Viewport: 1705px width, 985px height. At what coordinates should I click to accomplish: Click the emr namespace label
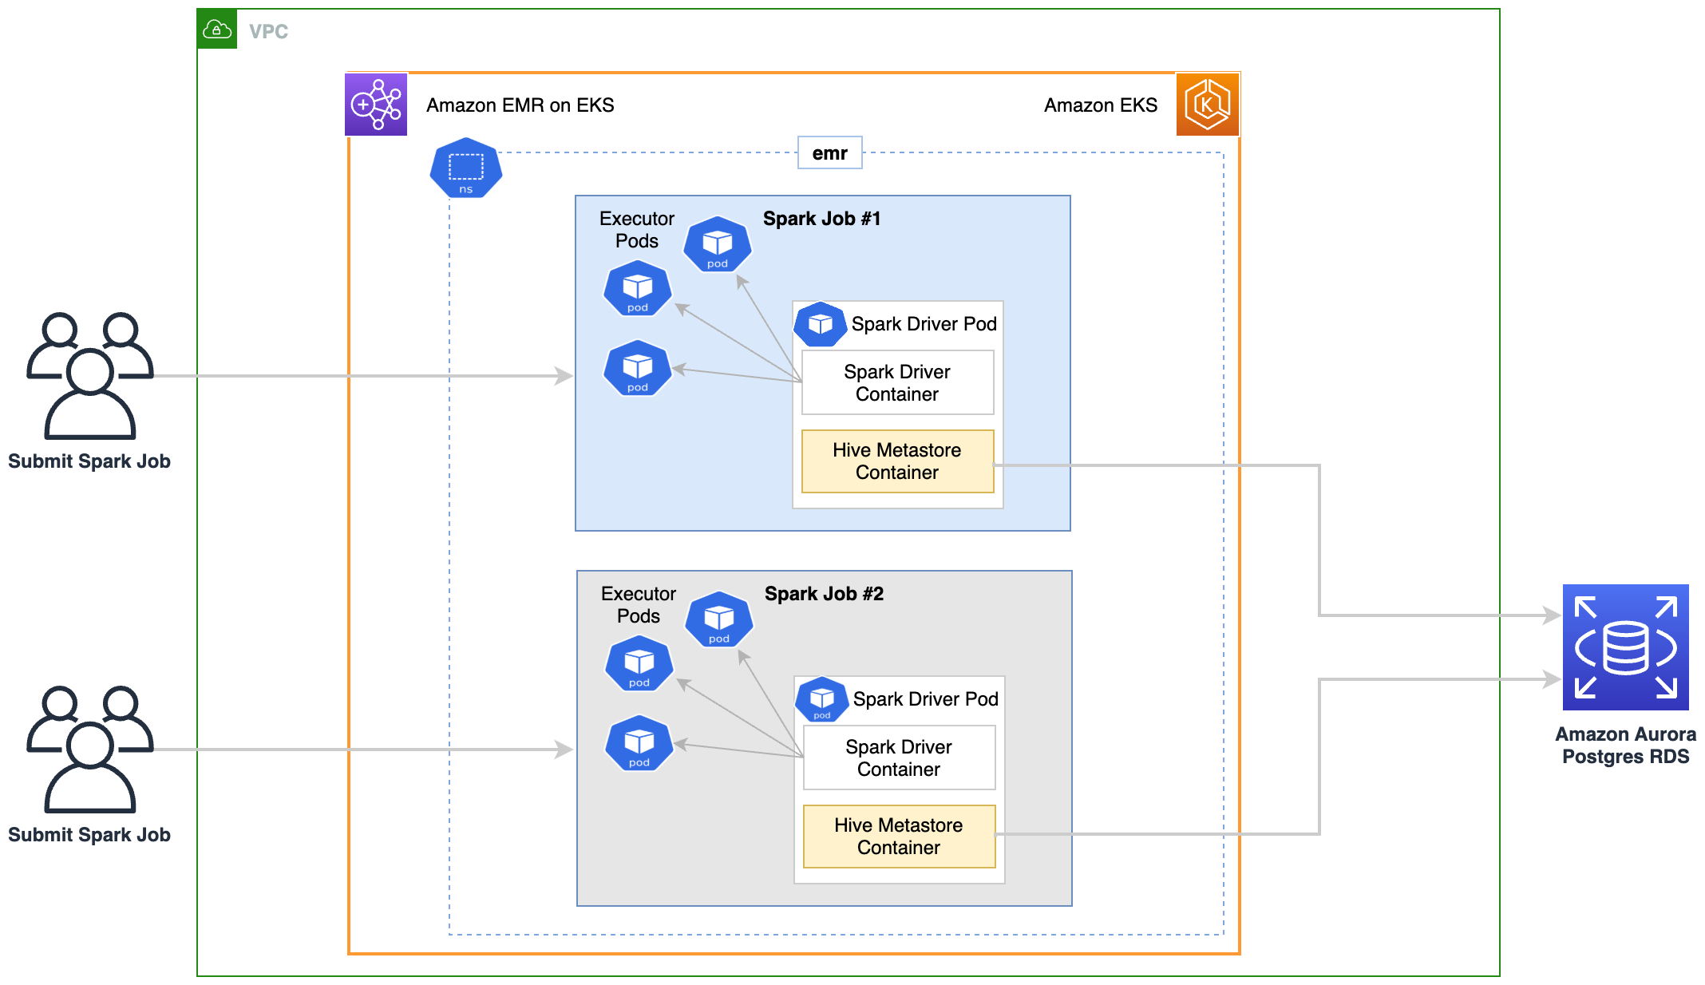[829, 153]
